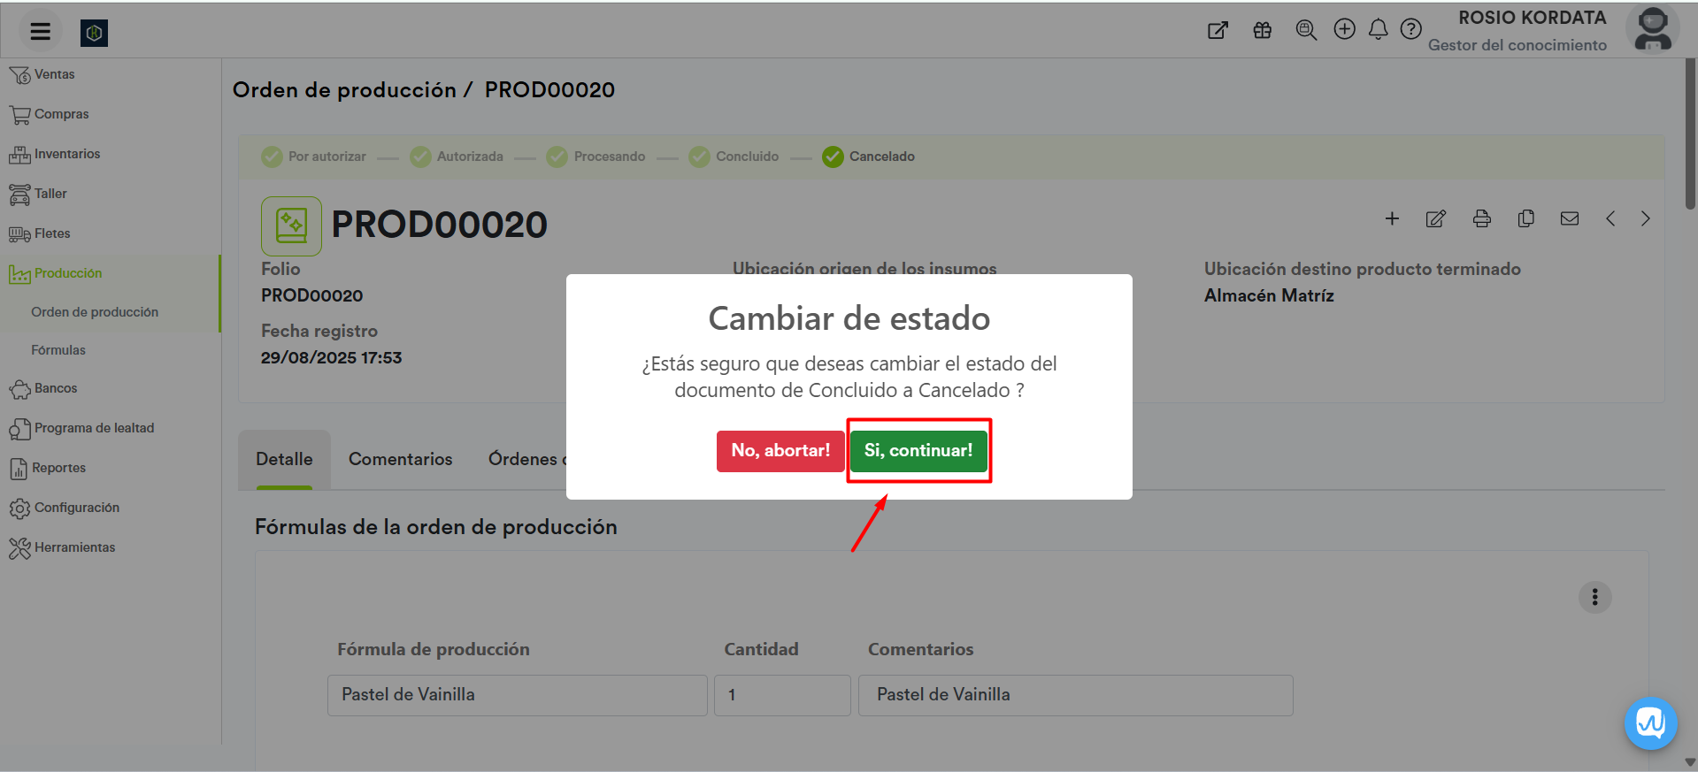
Task: Confirm with Si, continuar! button
Action: (918, 451)
